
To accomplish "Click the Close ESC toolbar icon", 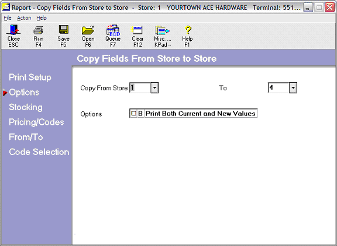I will pos(13,36).
